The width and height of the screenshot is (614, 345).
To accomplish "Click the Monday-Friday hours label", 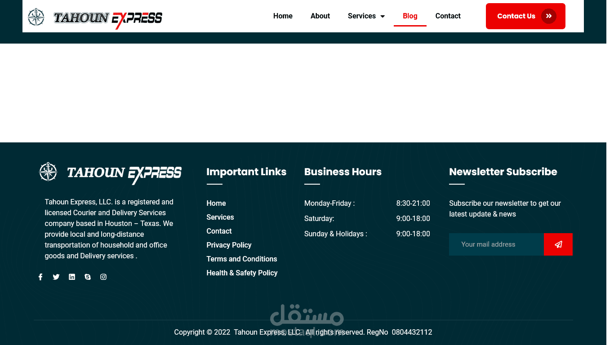I will click(329, 203).
